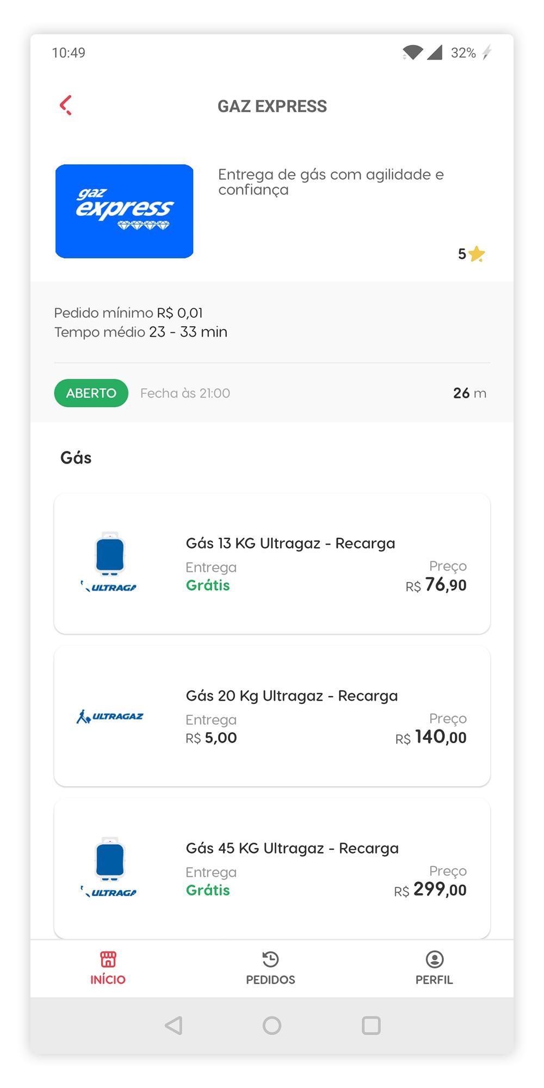This screenshot has height=1088, width=544.
Task: Open the Início store tab
Action: click(108, 968)
